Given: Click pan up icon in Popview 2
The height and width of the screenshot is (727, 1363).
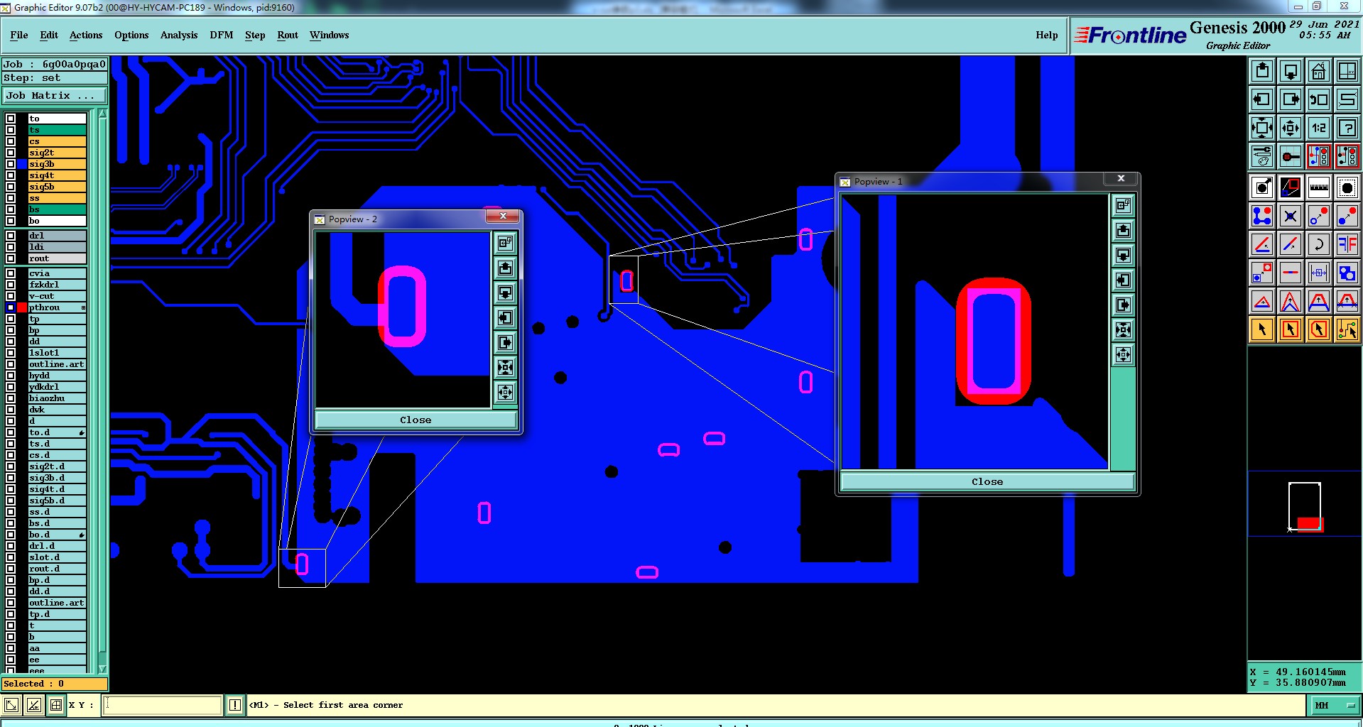Looking at the screenshot, I should (505, 268).
